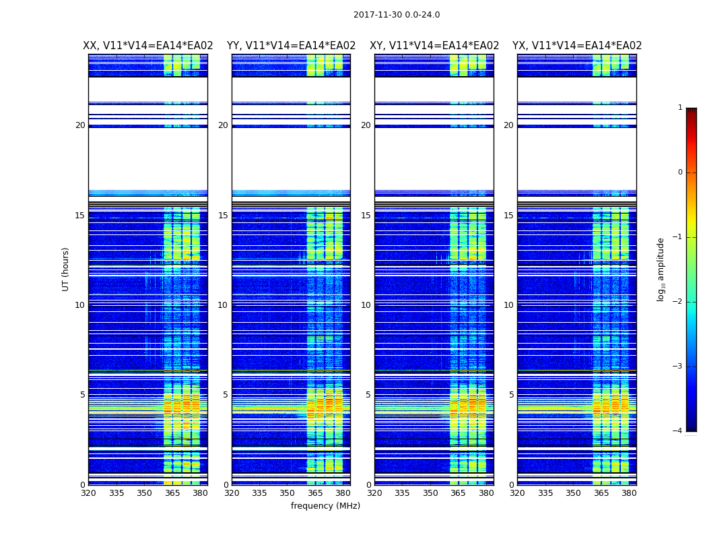The height and width of the screenshot is (539, 707).
Task: Click the 380 frequency tick under the YX panel
Action: [629, 493]
